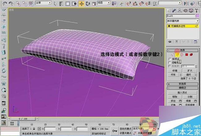Click the Box01 object name field

pos(181,16)
